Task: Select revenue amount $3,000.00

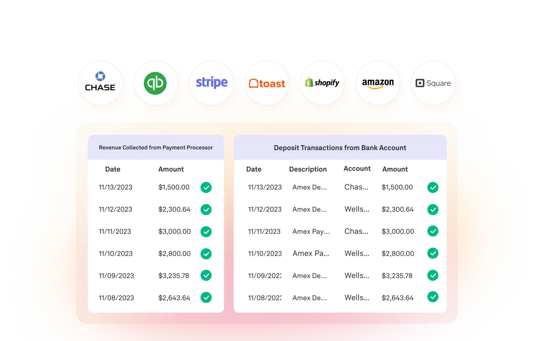Action: click(174, 232)
